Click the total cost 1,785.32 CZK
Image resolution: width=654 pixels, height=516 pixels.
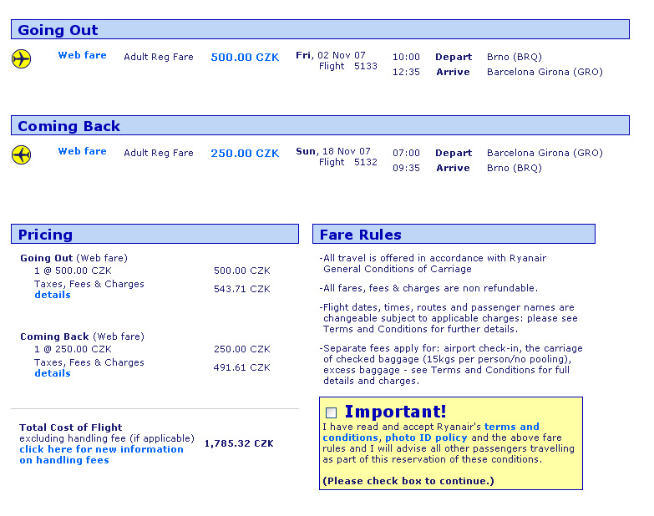click(239, 443)
